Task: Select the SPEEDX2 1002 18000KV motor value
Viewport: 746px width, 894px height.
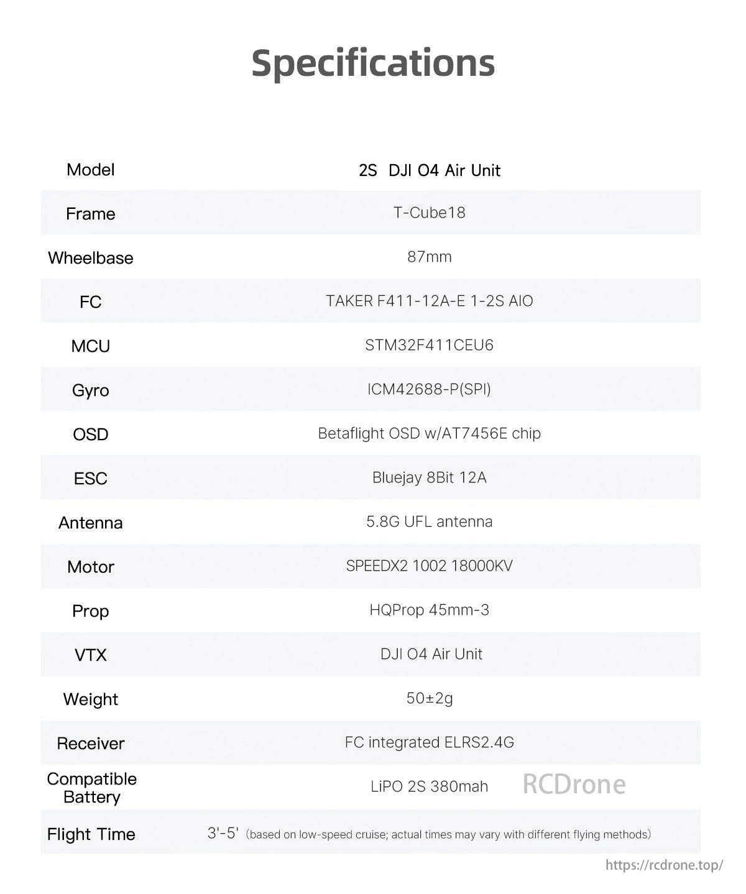Action: (430, 566)
